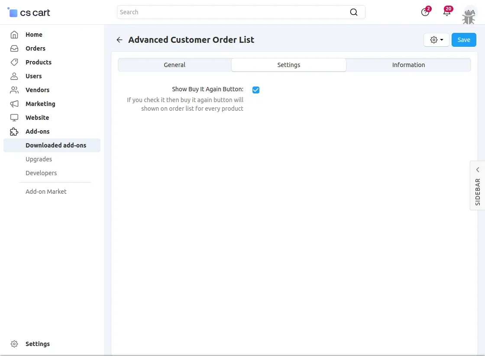The image size is (485, 356).
Task: Click the search magnifier icon
Action: 354,12
